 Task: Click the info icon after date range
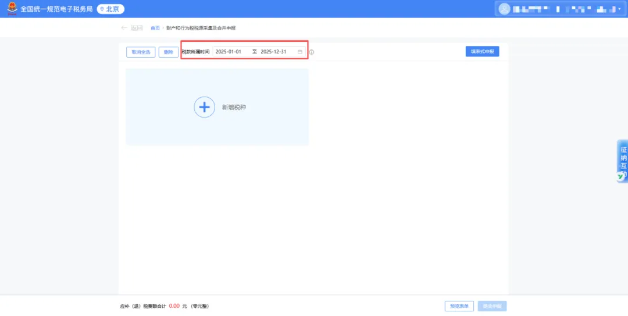point(312,52)
